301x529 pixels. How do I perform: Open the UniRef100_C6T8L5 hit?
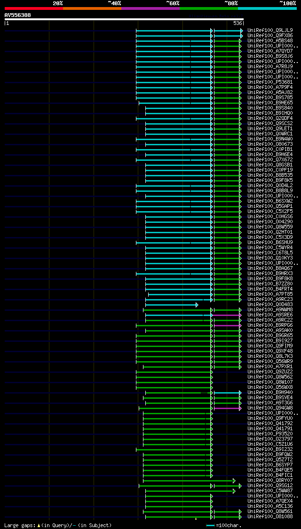tap(270, 253)
